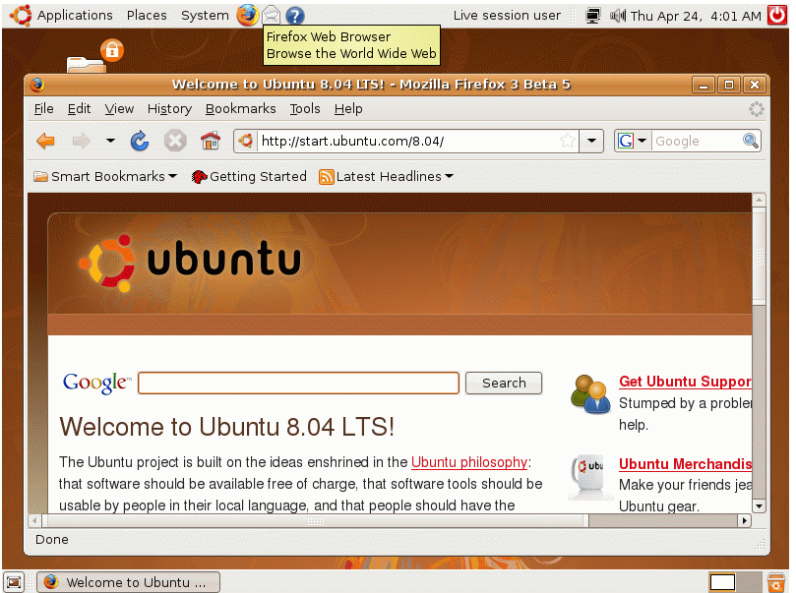
Task: Click the scroll right arrow
Action: tap(745, 521)
